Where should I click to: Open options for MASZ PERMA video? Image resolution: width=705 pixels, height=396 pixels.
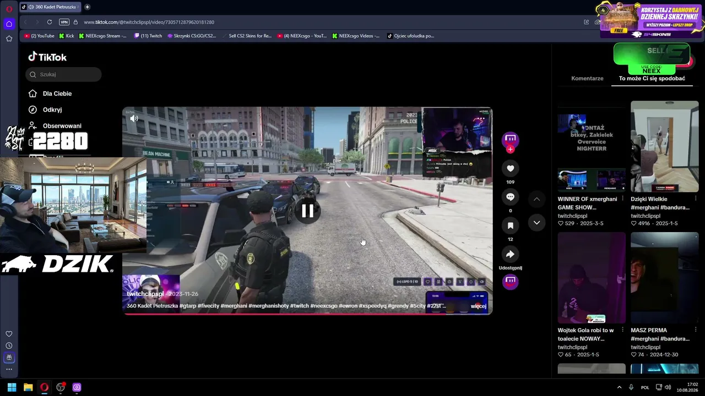(696, 330)
